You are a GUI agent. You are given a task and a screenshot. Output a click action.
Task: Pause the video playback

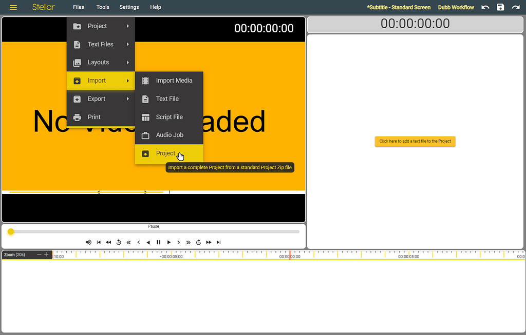tap(159, 242)
